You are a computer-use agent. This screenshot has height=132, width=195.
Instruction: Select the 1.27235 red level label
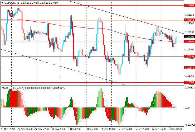[189, 56]
